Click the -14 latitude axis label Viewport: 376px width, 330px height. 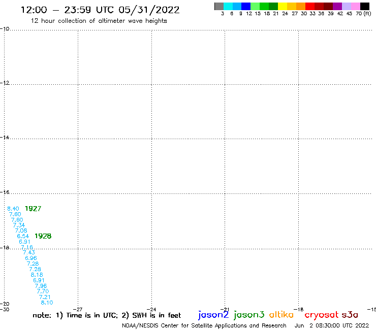[5, 138]
